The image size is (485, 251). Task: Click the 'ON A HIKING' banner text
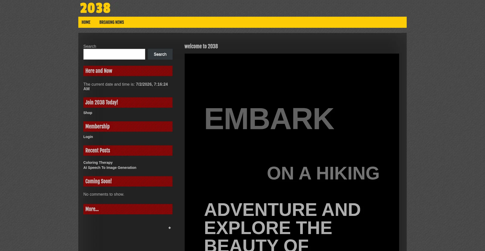click(x=323, y=173)
